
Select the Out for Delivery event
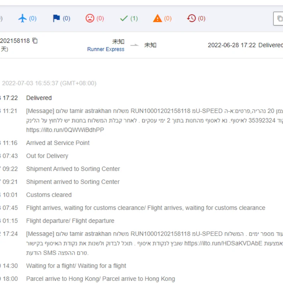click(x=47, y=156)
